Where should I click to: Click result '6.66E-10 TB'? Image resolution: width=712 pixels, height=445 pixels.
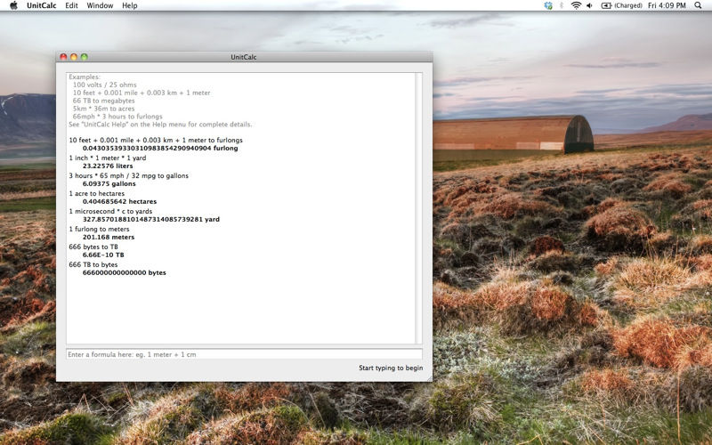point(103,255)
